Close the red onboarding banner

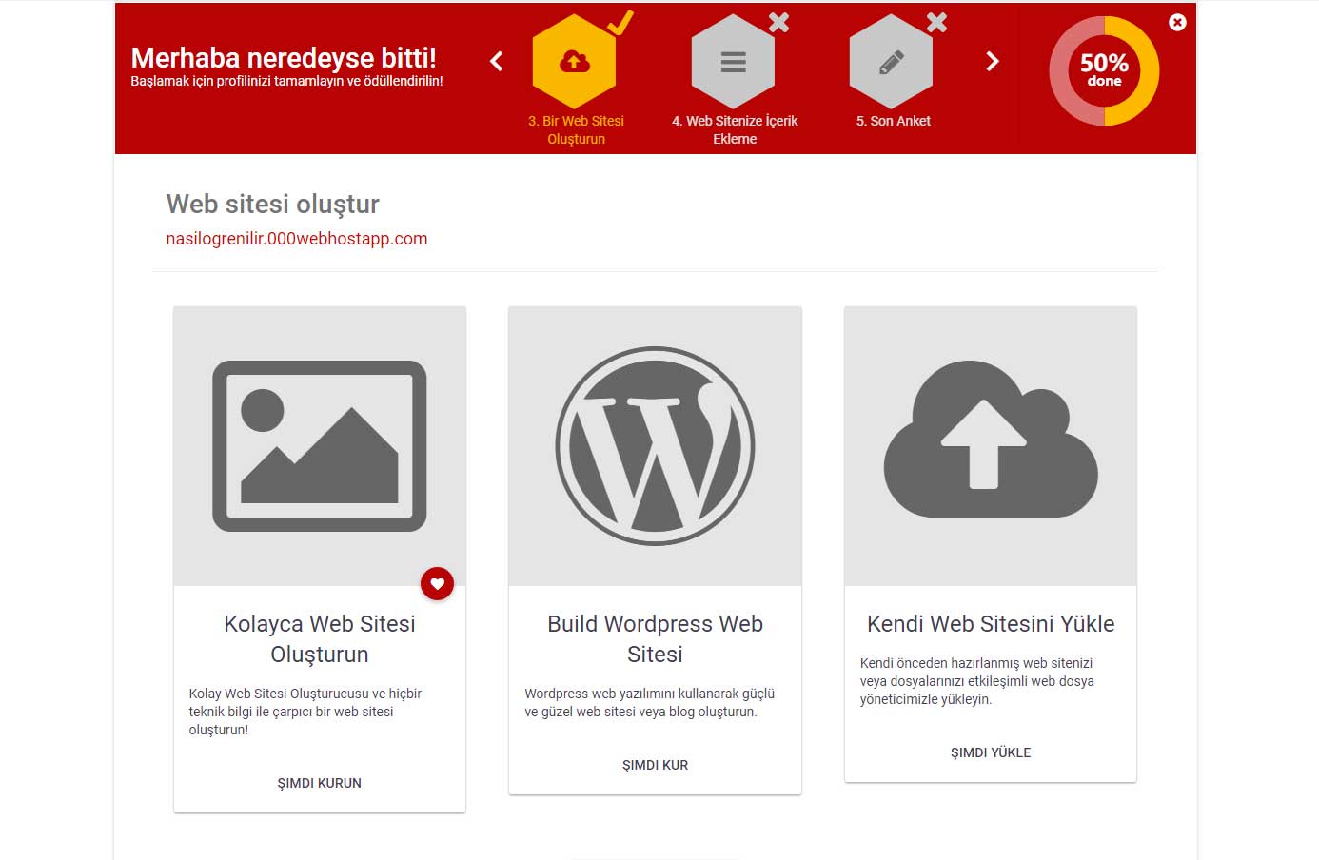1177,22
